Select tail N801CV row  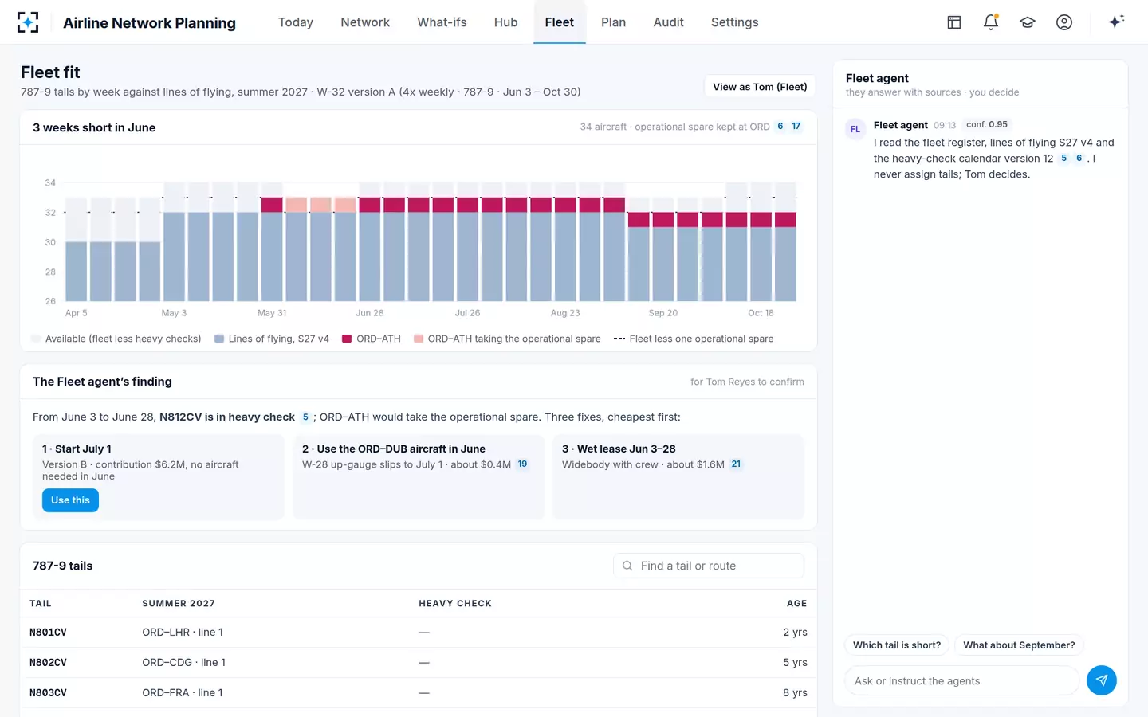point(419,633)
